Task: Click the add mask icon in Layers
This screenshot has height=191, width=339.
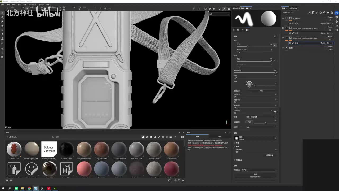Action: click(313, 12)
